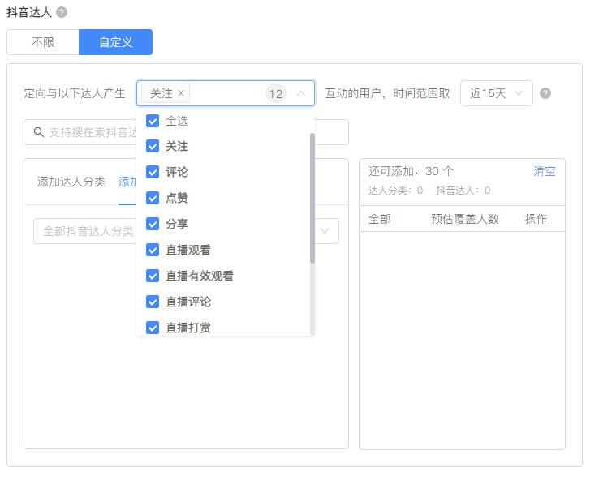Image resolution: width=599 pixels, height=480 pixels.
Task: Uncheck the 直播有效观看 option
Action: click(x=153, y=276)
